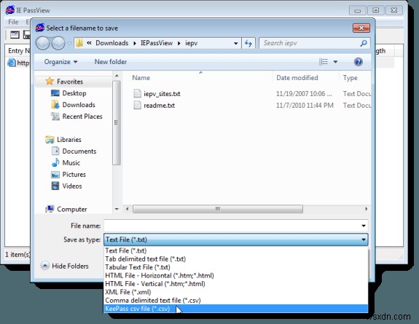Click the http entry icon in IE PassView list

[x=12, y=63]
